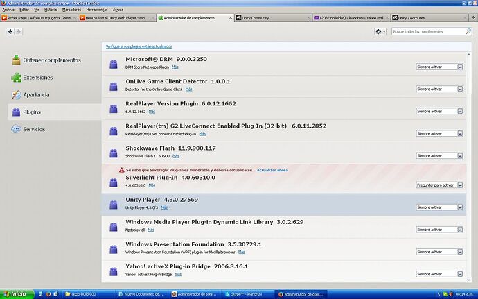Screen dimensions: 478x299
Task: Click the Shockwave Flash plugin icon
Action: tap(114, 153)
